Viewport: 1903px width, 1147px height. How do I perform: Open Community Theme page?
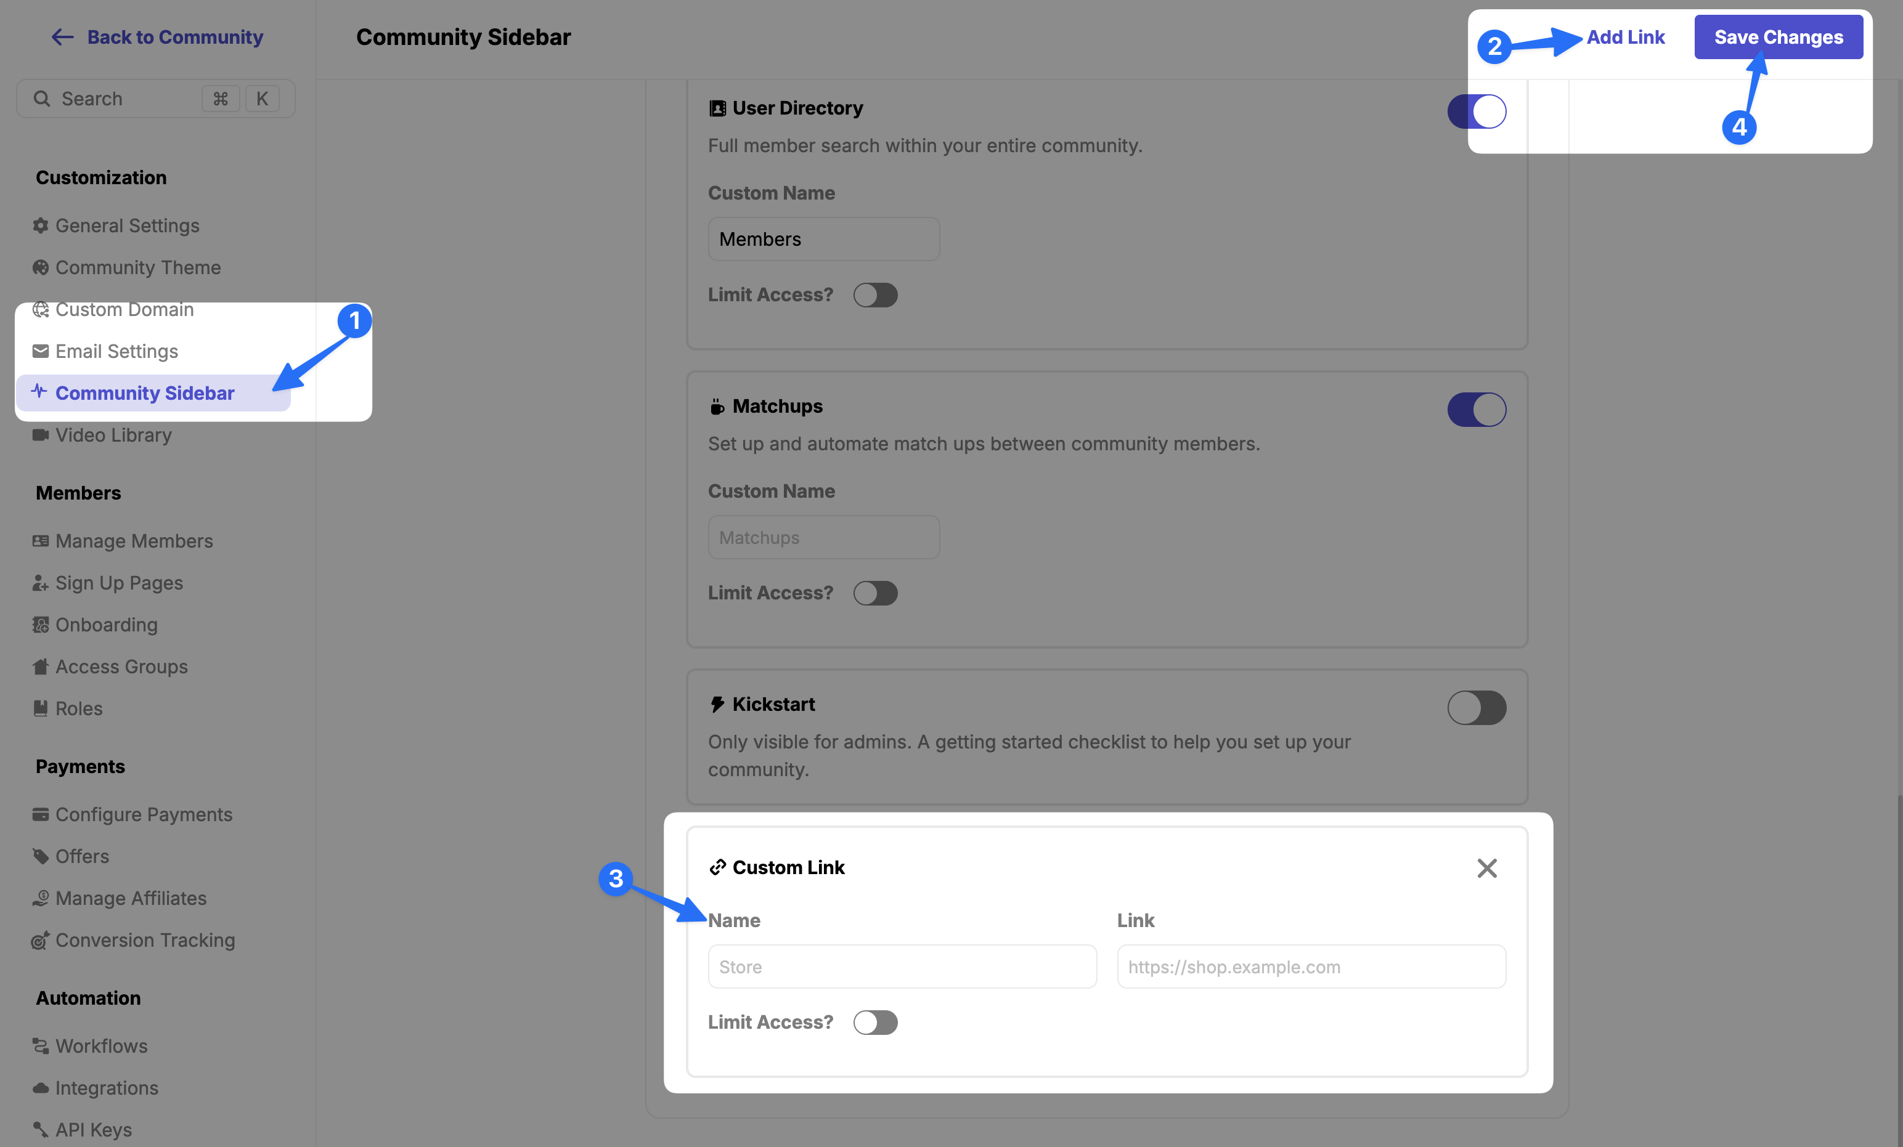point(138,267)
